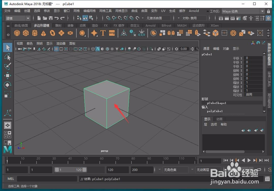Create a polygon cone from the shelf
Viewport: 274px width, 191px height.
pos(44,33)
